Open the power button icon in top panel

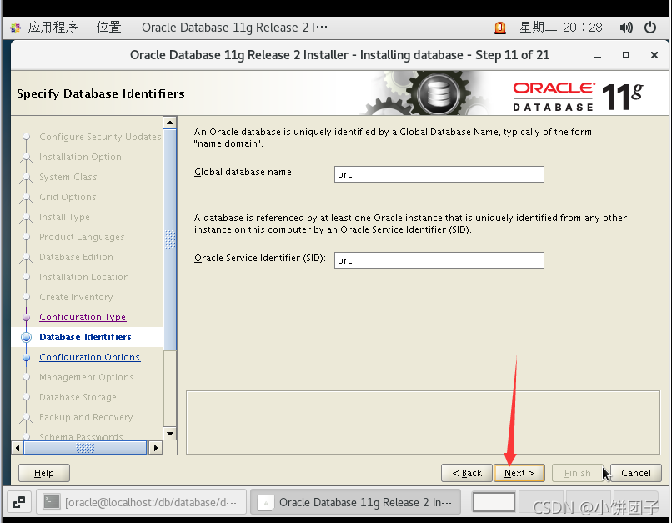tap(650, 28)
